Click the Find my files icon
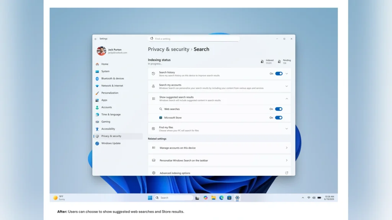 click(154, 129)
